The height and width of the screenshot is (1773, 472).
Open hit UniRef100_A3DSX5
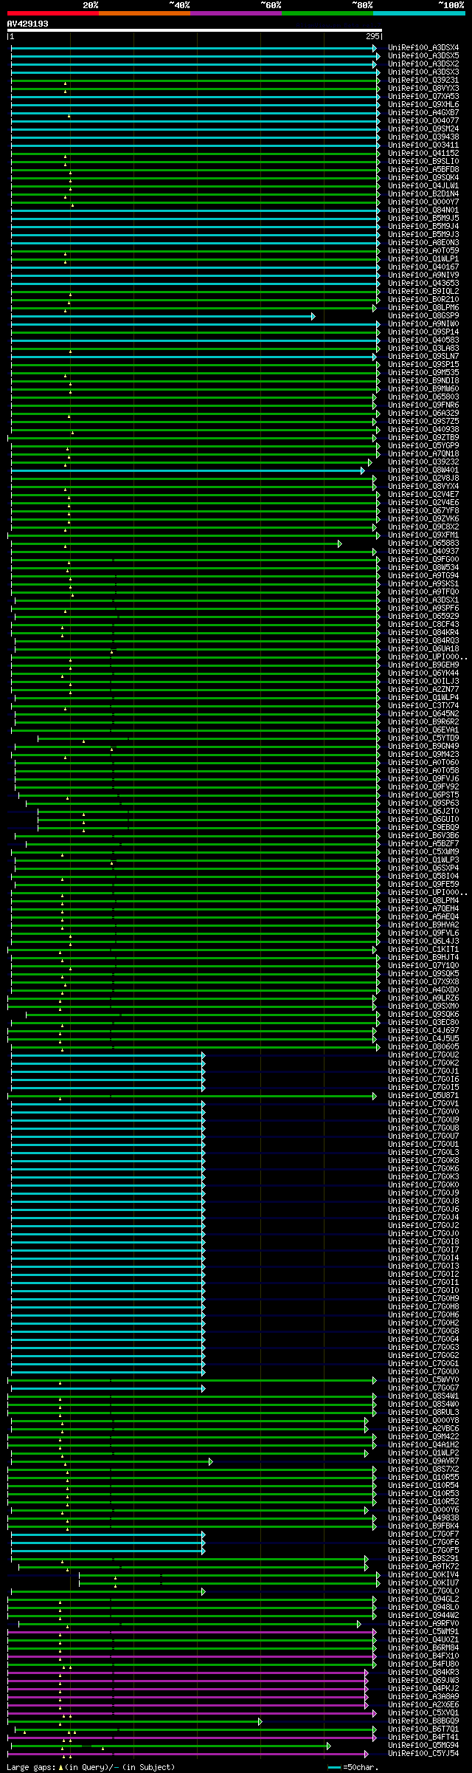(423, 56)
